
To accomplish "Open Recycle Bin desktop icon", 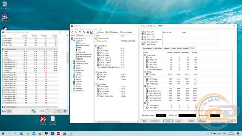I will (5, 5).
